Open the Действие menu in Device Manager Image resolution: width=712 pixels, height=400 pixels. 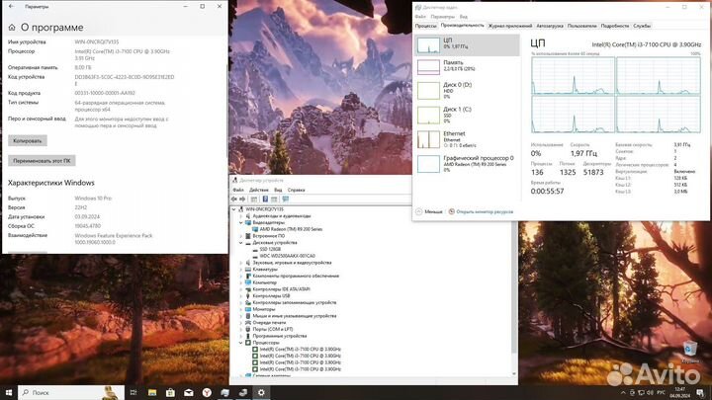[261, 192]
